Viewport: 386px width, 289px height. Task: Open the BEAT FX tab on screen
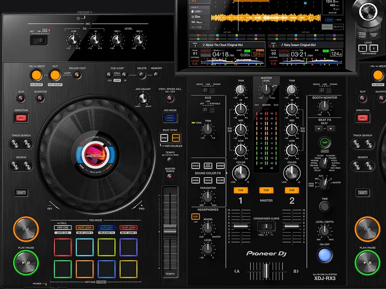pos(338,27)
